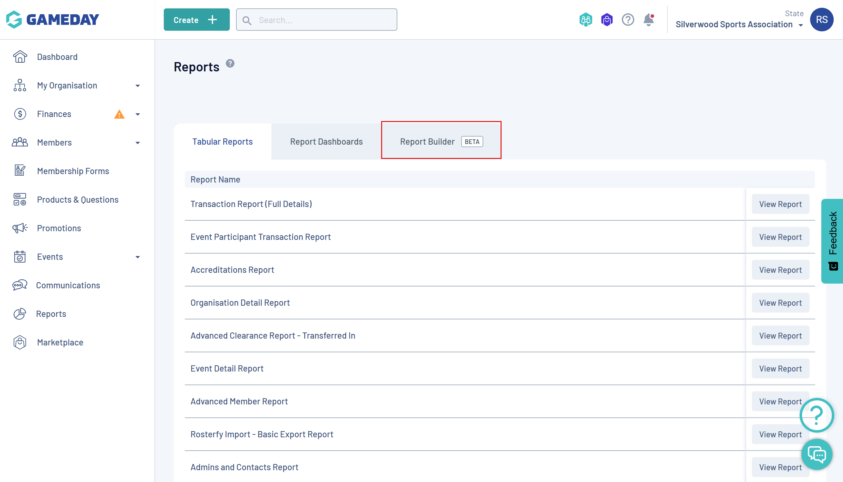Image resolution: width=843 pixels, height=482 pixels.
Task: Expand the Members submenu arrow
Action: coord(138,143)
